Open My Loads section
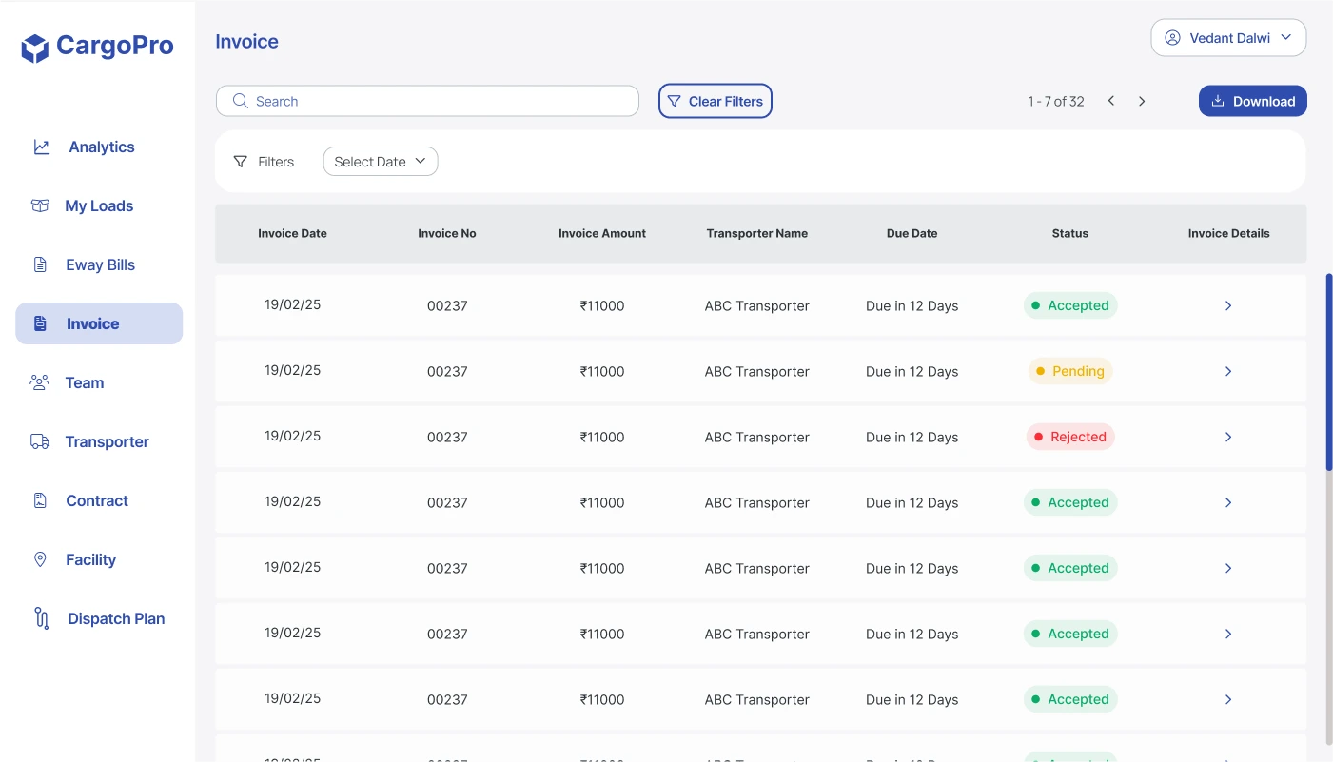 tap(99, 205)
